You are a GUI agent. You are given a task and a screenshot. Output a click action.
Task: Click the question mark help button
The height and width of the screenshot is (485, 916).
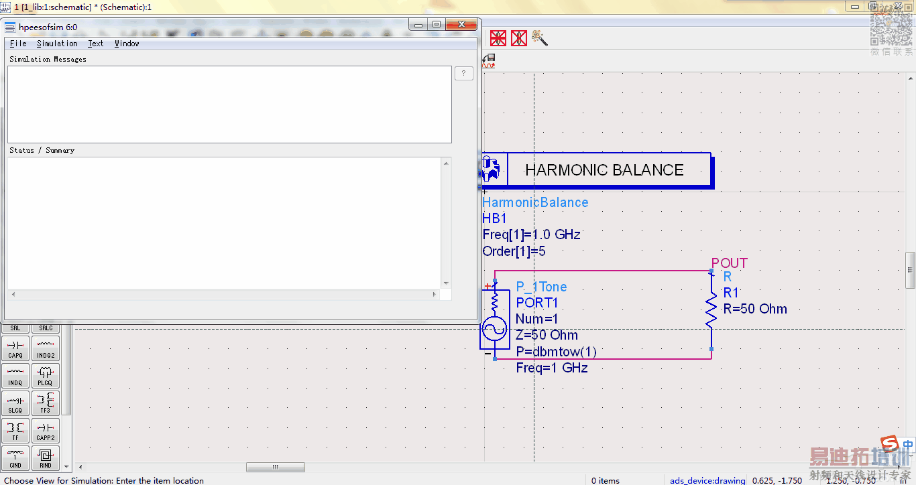tap(464, 73)
